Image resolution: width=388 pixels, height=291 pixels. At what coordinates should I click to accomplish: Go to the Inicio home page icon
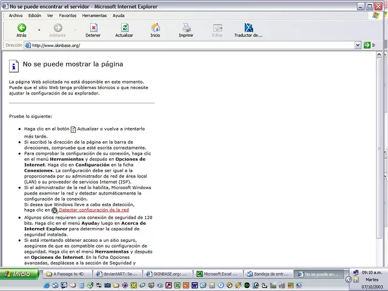[156, 30]
